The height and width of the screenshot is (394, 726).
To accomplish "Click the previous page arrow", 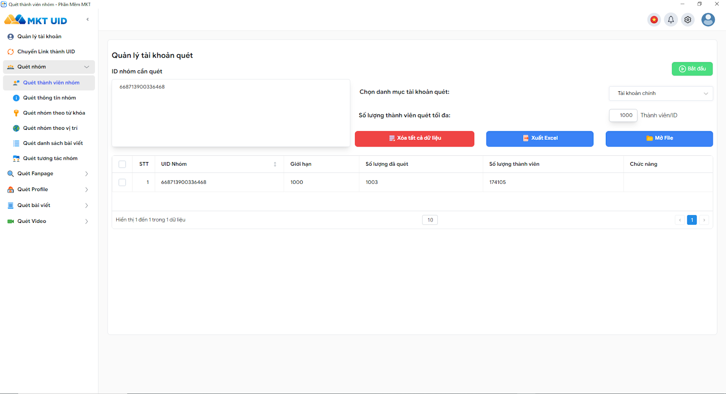I will (x=680, y=220).
